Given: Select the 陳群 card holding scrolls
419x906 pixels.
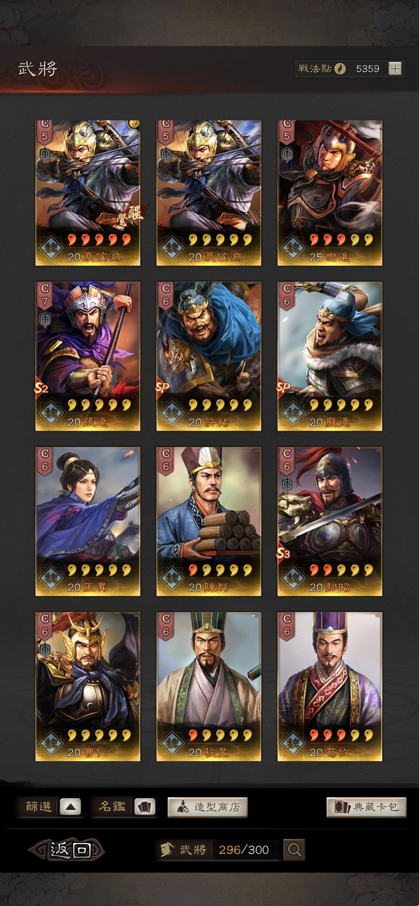Looking at the screenshot, I should 208,521.
